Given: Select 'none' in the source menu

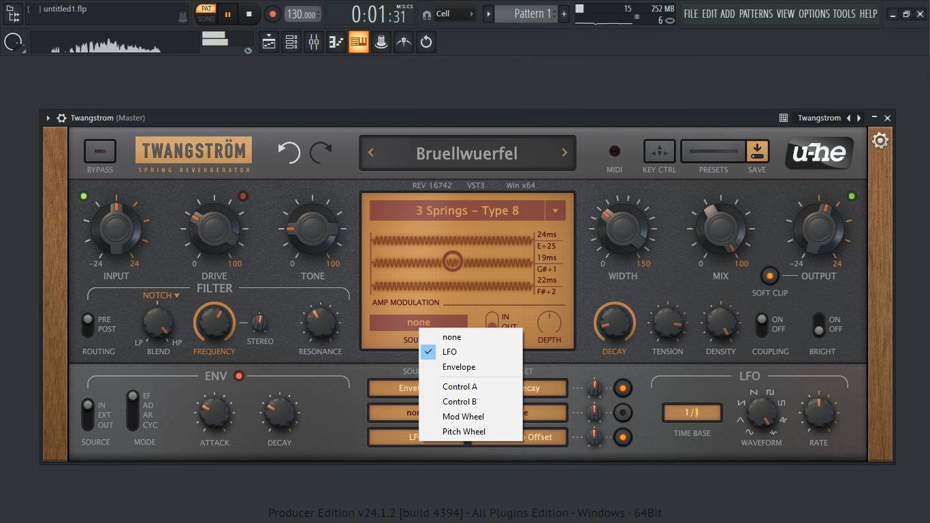Looking at the screenshot, I should (471, 337).
